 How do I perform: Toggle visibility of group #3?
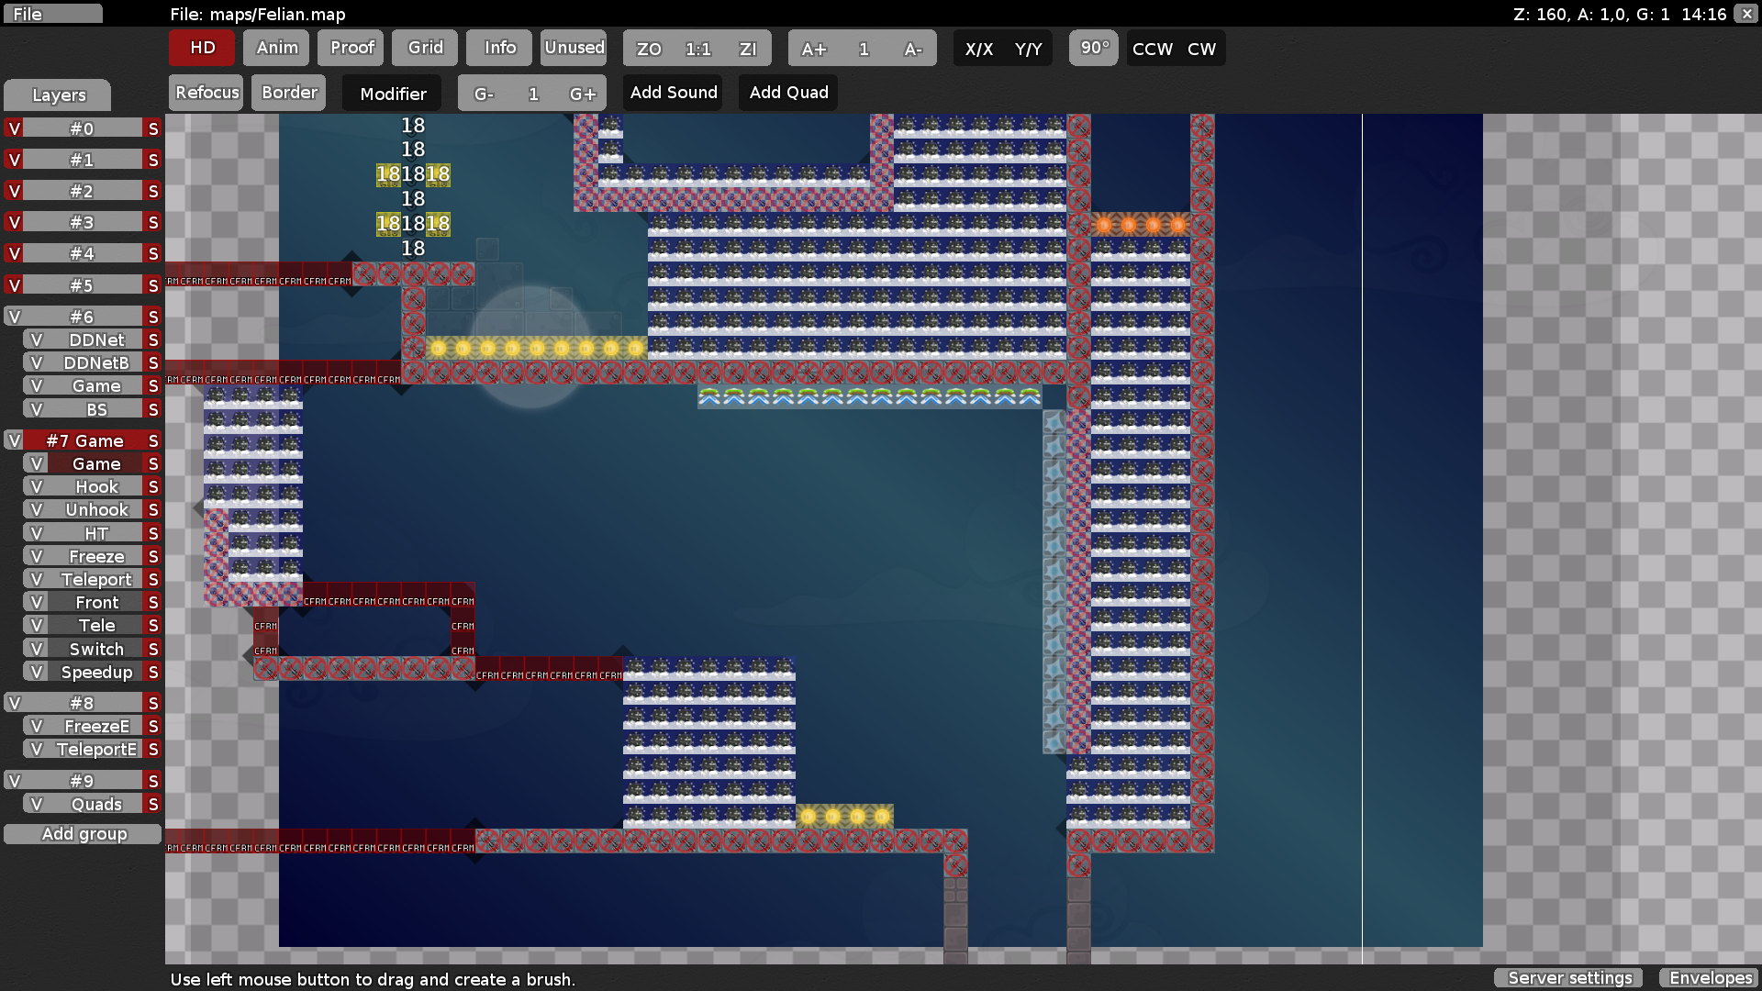tap(14, 222)
